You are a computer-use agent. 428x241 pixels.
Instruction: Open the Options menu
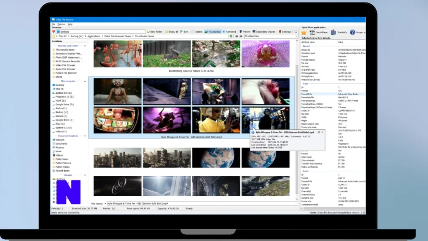(61, 24)
